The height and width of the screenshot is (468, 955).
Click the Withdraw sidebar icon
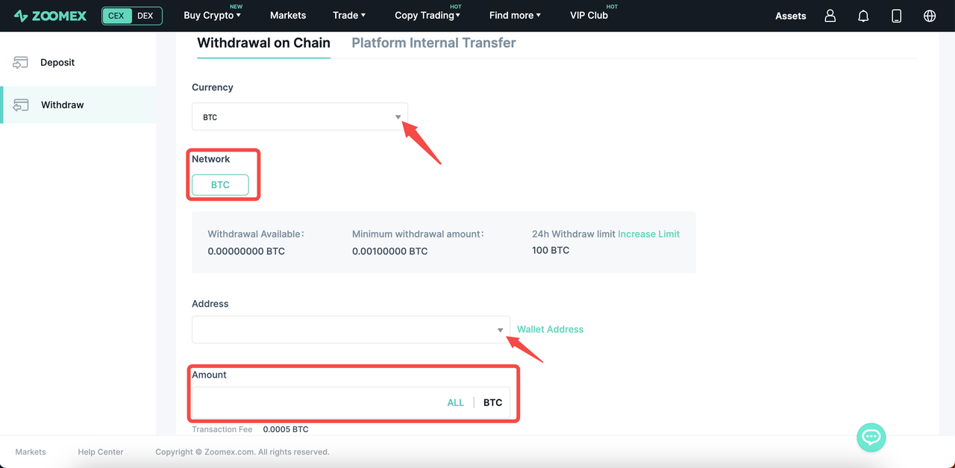[x=21, y=105]
